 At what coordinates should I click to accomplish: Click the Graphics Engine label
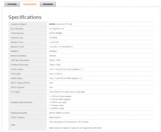click(18, 24)
